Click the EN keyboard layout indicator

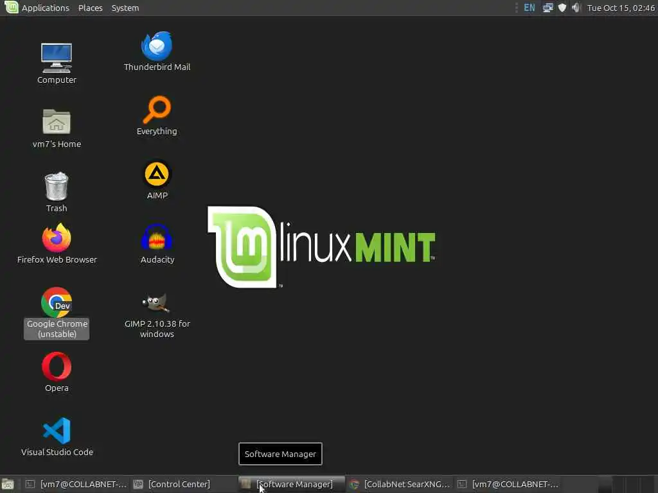(x=529, y=8)
